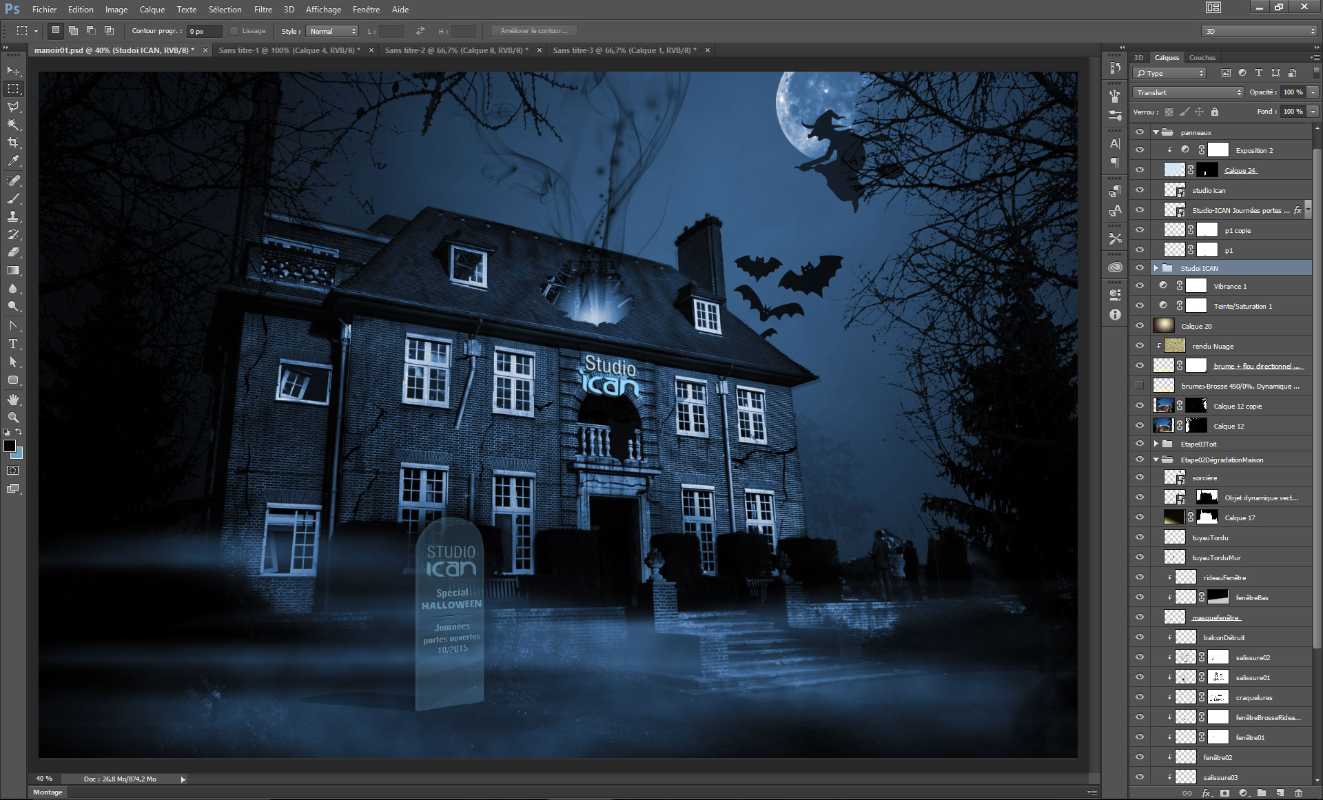Delete layer with the trash icon
Viewport: 1323px width, 800px height.
tap(1299, 793)
